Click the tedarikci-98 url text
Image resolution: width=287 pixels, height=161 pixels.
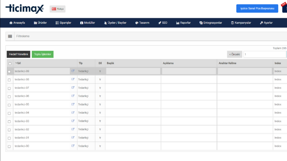[x=22, y=79]
